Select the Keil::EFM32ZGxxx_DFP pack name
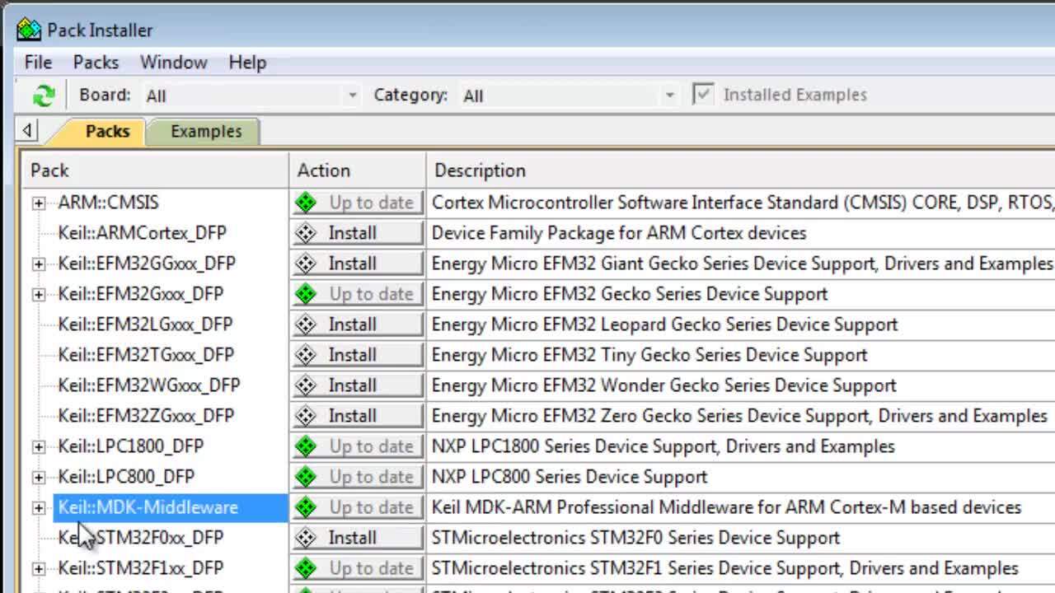The height and width of the screenshot is (593, 1055). click(146, 416)
